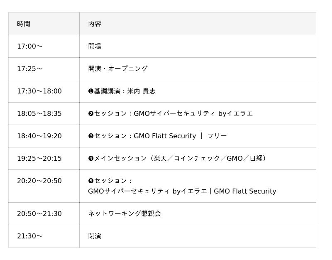Click the GMO Flatt Security | フリー text
The width and height of the screenshot is (332, 260).
(x=180, y=136)
